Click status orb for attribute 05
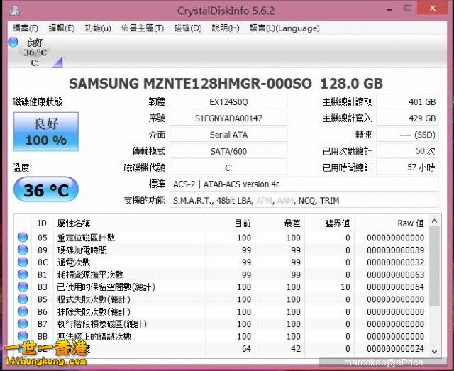Image resolution: width=454 pixels, height=371 pixels. [x=23, y=237]
